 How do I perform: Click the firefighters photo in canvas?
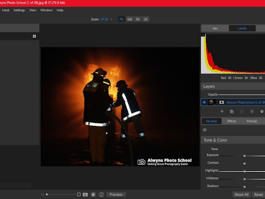click(120, 107)
